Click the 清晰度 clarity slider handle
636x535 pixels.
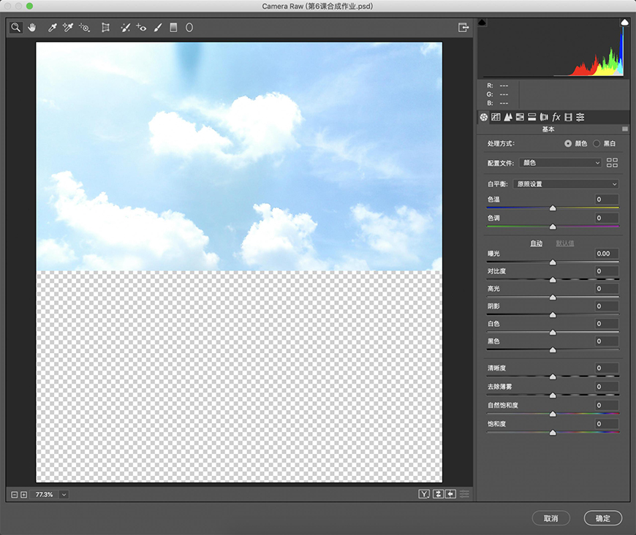[x=553, y=377]
